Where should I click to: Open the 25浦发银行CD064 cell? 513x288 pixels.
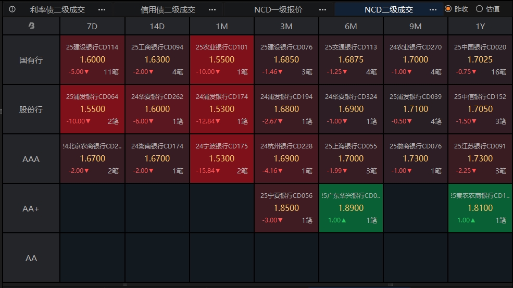click(x=92, y=109)
